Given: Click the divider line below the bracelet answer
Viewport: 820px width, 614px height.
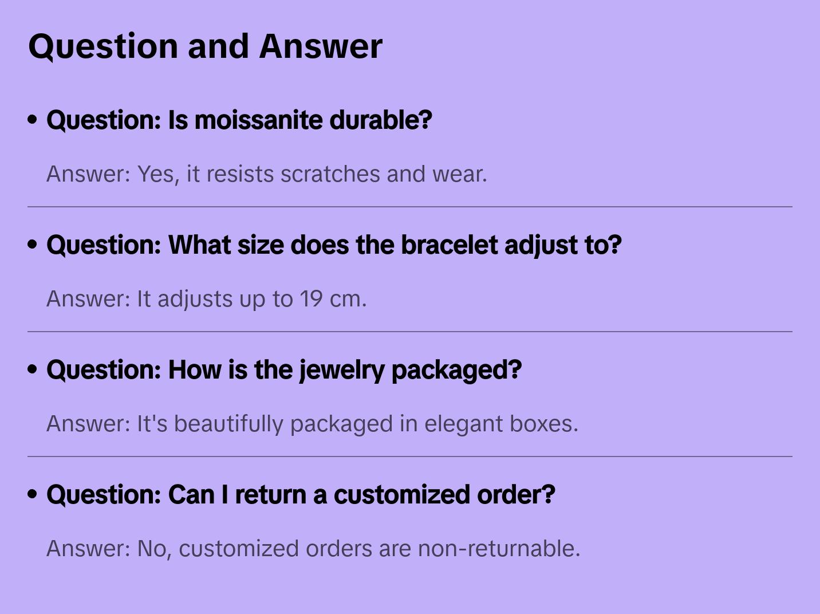Looking at the screenshot, I should pos(410,332).
